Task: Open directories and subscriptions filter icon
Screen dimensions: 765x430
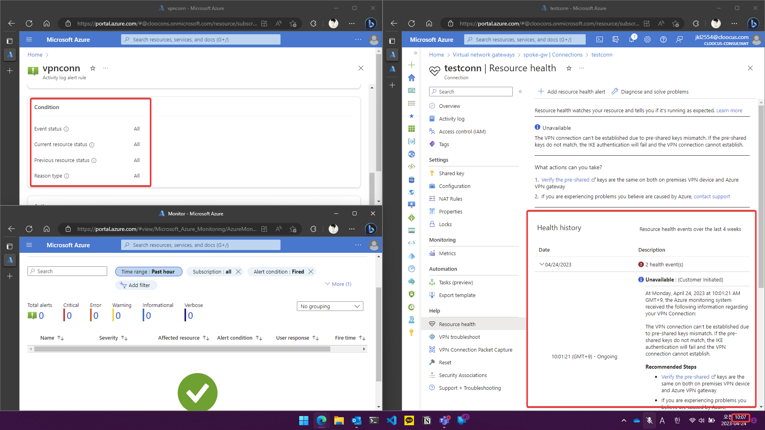Action: [616, 39]
